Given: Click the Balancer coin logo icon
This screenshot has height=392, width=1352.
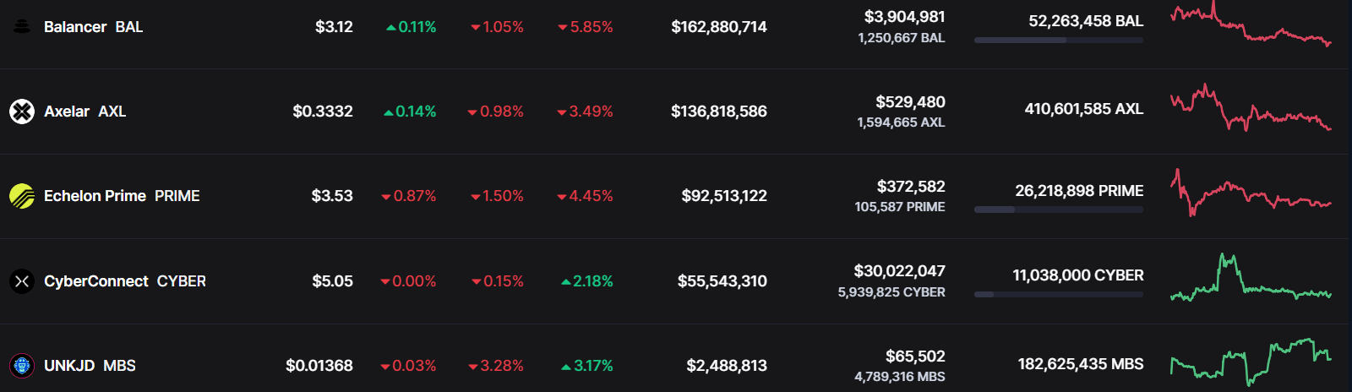Looking at the screenshot, I should click(x=22, y=27).
